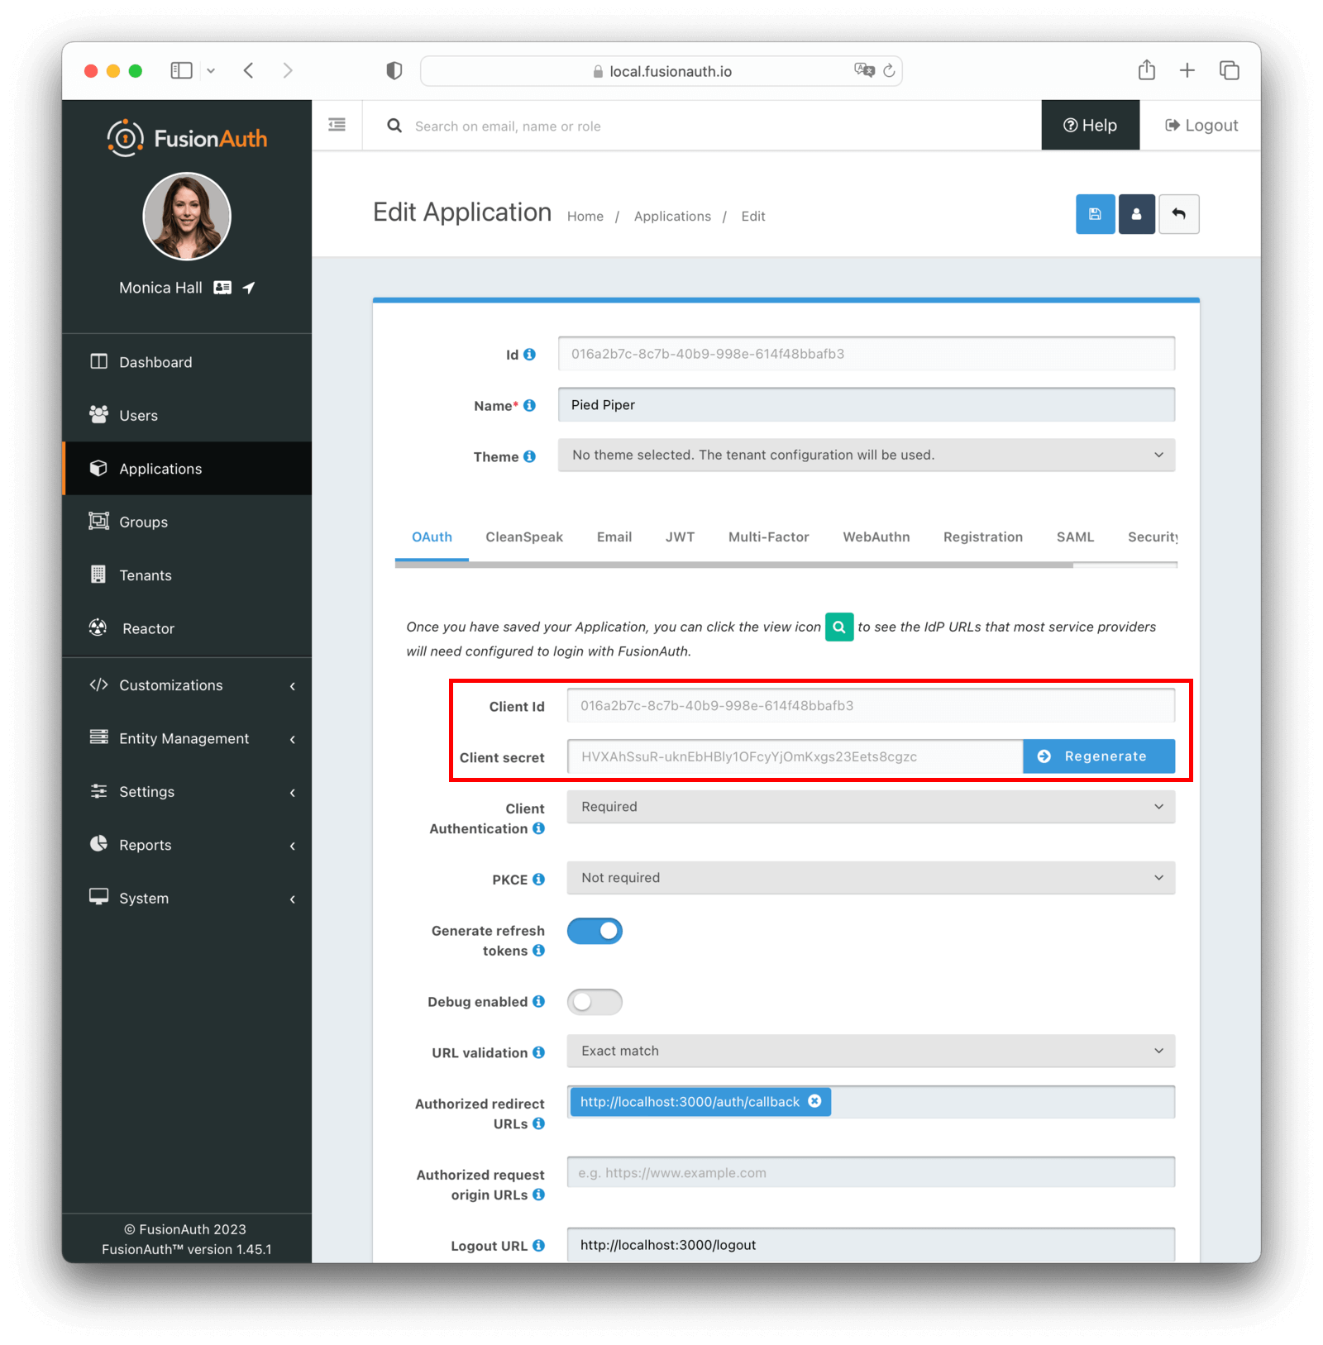
Task: Click the translate icon in the address bar
Action: coord(864,70)
